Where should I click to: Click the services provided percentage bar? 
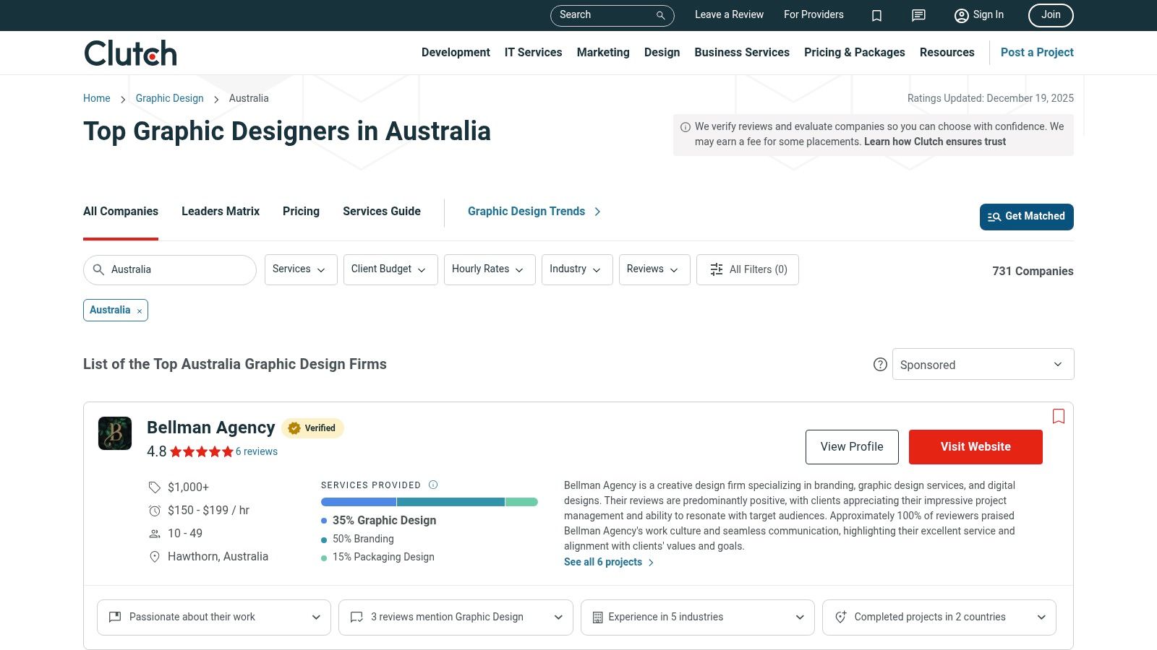click(429, 501)
